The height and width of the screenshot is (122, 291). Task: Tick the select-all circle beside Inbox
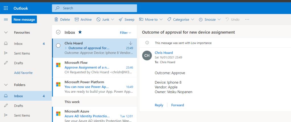coord(58,32)
